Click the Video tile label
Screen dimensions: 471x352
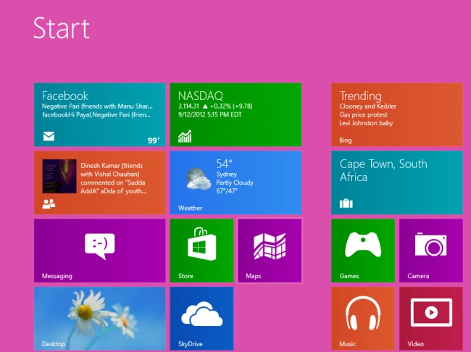point(416,344)
